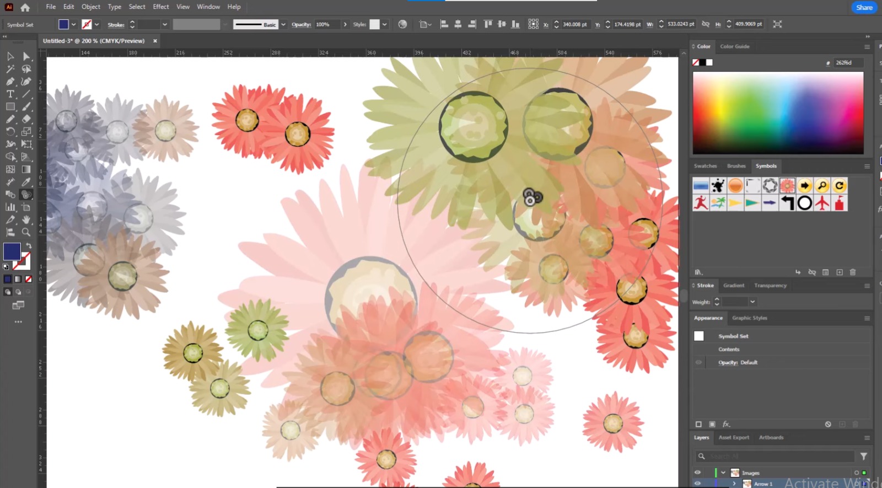The height and width of the screenshot is (488, 882).
Task: Click the Stroke label in control bar
Action: tap(116, 25)
